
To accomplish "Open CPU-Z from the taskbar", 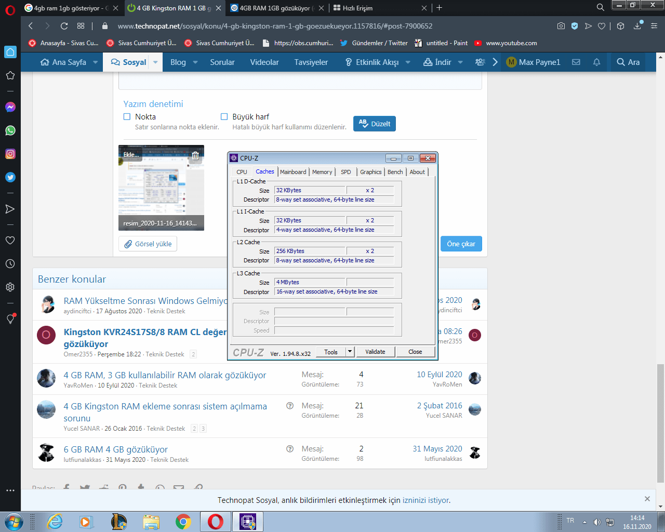I will pyautogui.click(x=248, y=522).
